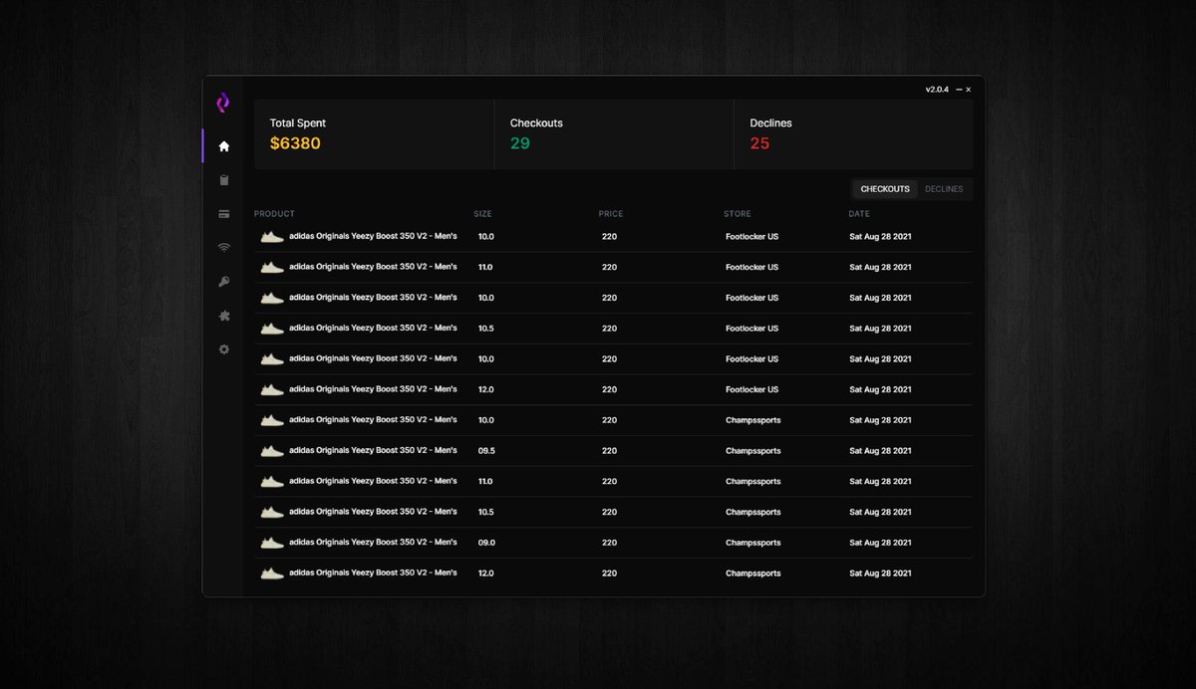Switch to the CHECKOUTS tab
1196x689 pixels.
click(x=885, y=189)
